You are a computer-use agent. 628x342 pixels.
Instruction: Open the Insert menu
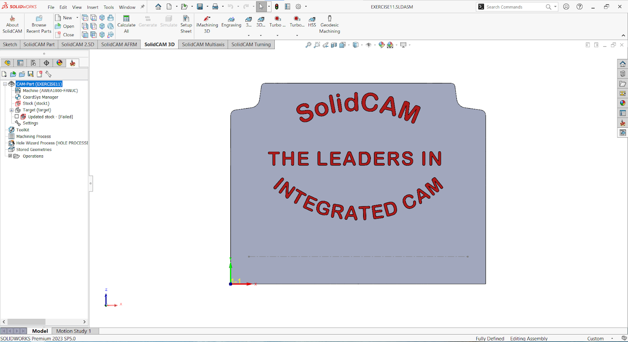[93, 7]
